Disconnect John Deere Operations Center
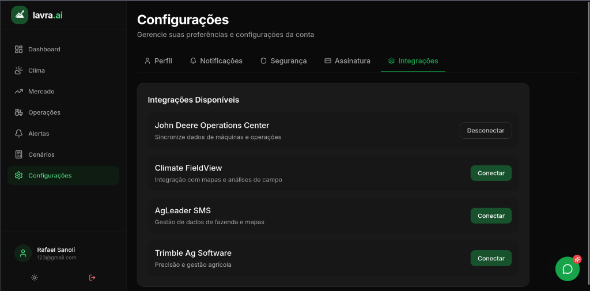Viewport: 590px width, 291px height. [x=485, y=131]
